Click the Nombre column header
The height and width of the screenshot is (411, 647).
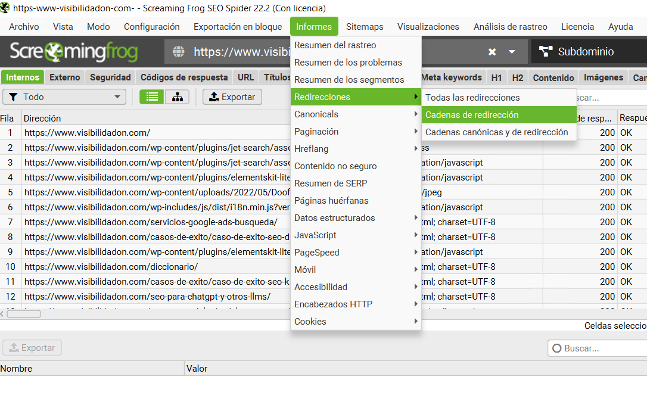[92, 369]
